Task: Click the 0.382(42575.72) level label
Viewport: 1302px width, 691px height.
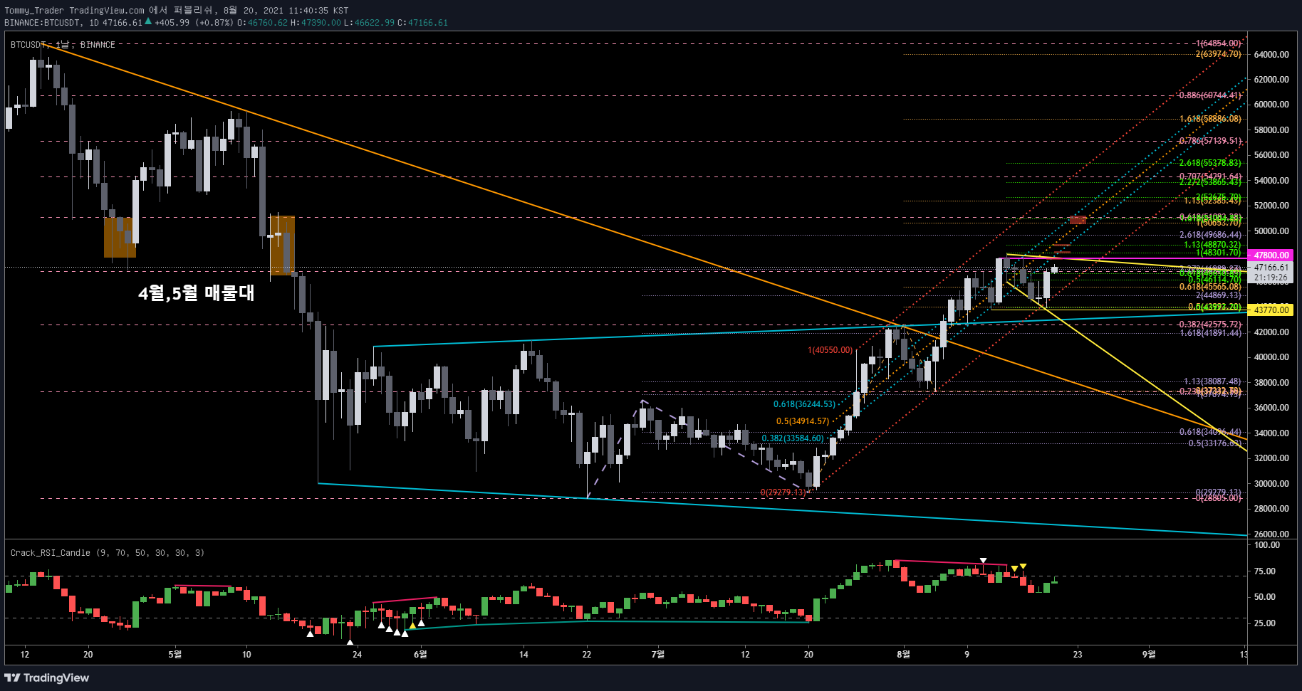Action: click(1209, 325)
